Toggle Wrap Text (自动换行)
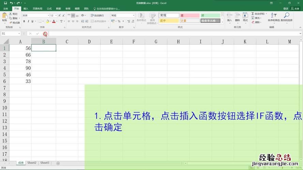Viewport: 303px width, 170px height. coord(97,15)
